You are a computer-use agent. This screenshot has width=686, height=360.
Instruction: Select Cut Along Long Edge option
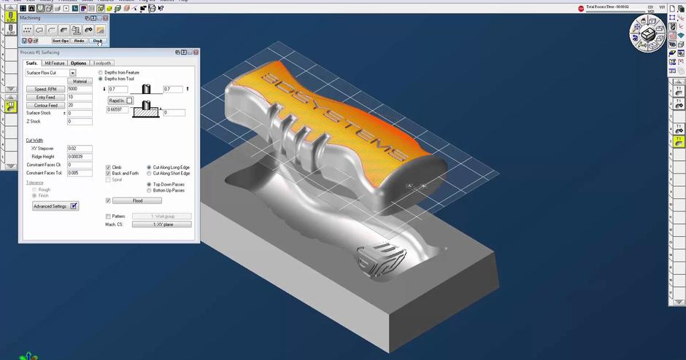149,168
